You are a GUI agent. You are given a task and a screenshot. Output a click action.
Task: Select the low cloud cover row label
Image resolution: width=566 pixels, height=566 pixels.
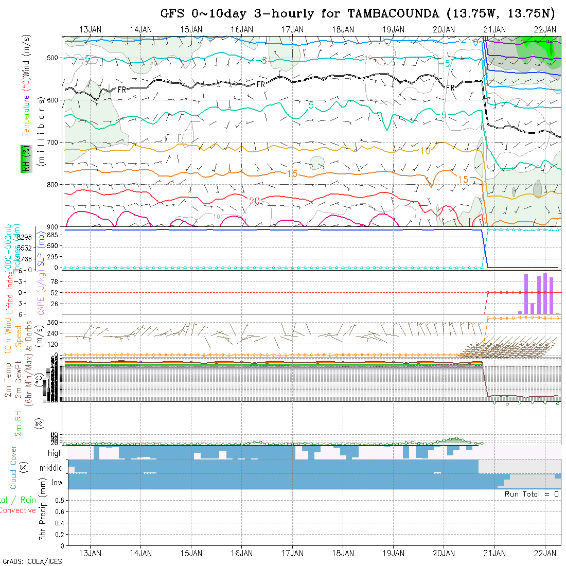pyautogui.click(x=57, y=483)
